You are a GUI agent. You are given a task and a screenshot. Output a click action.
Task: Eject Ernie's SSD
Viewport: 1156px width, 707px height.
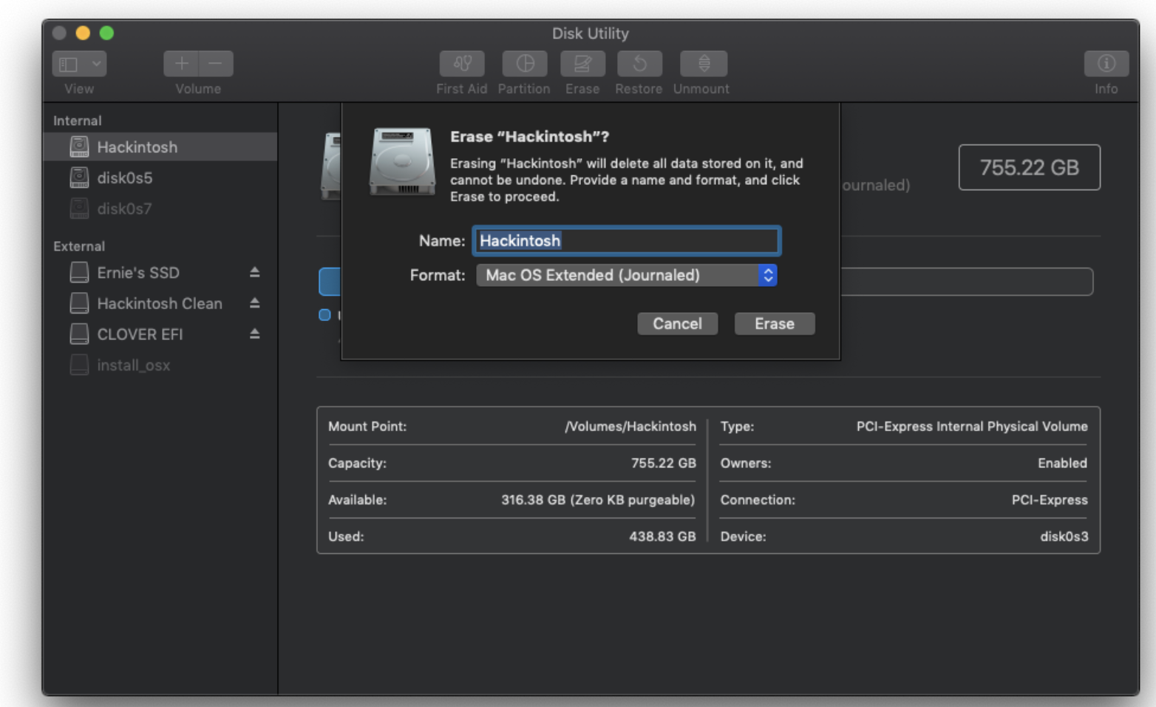pyautogui.click(x=254, y=272)
